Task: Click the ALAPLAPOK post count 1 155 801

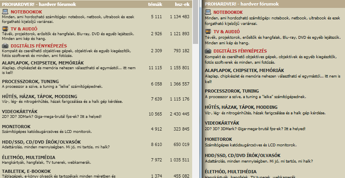Action: pos(179,68)
